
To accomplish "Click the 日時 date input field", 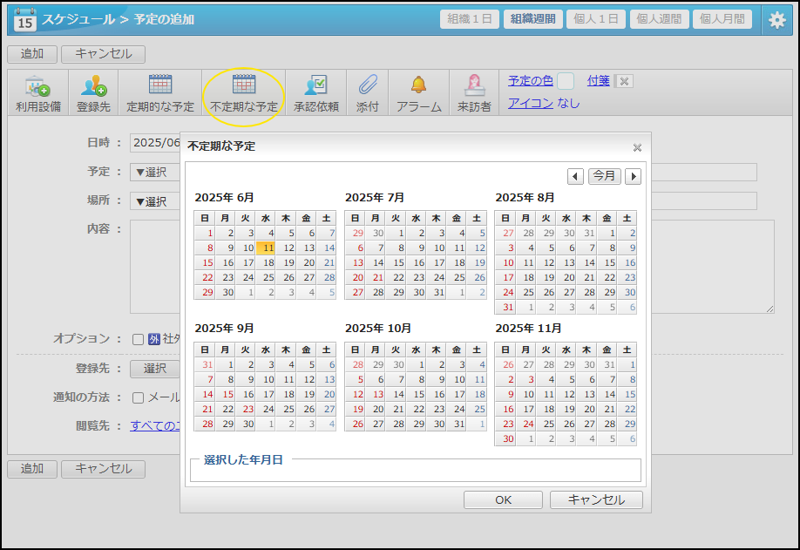I will pos(156,143).
